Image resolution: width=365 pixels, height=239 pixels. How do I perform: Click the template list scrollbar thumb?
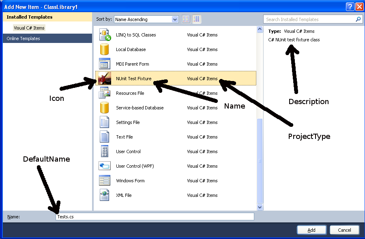[260, 161]
